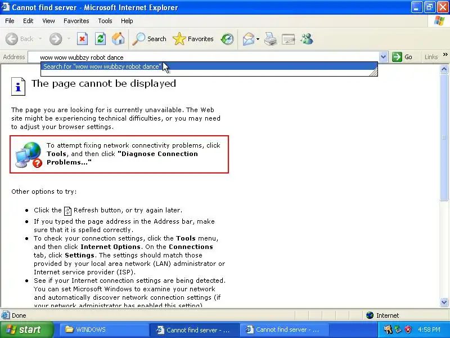Click the green Go arrow button
The width and height of the screenshot is (450, 338).
click(397, 57)
